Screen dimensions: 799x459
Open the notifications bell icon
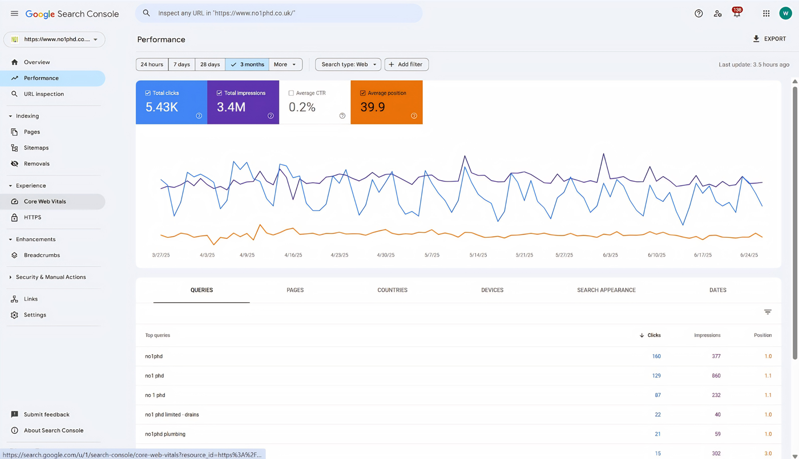point(736,14)
